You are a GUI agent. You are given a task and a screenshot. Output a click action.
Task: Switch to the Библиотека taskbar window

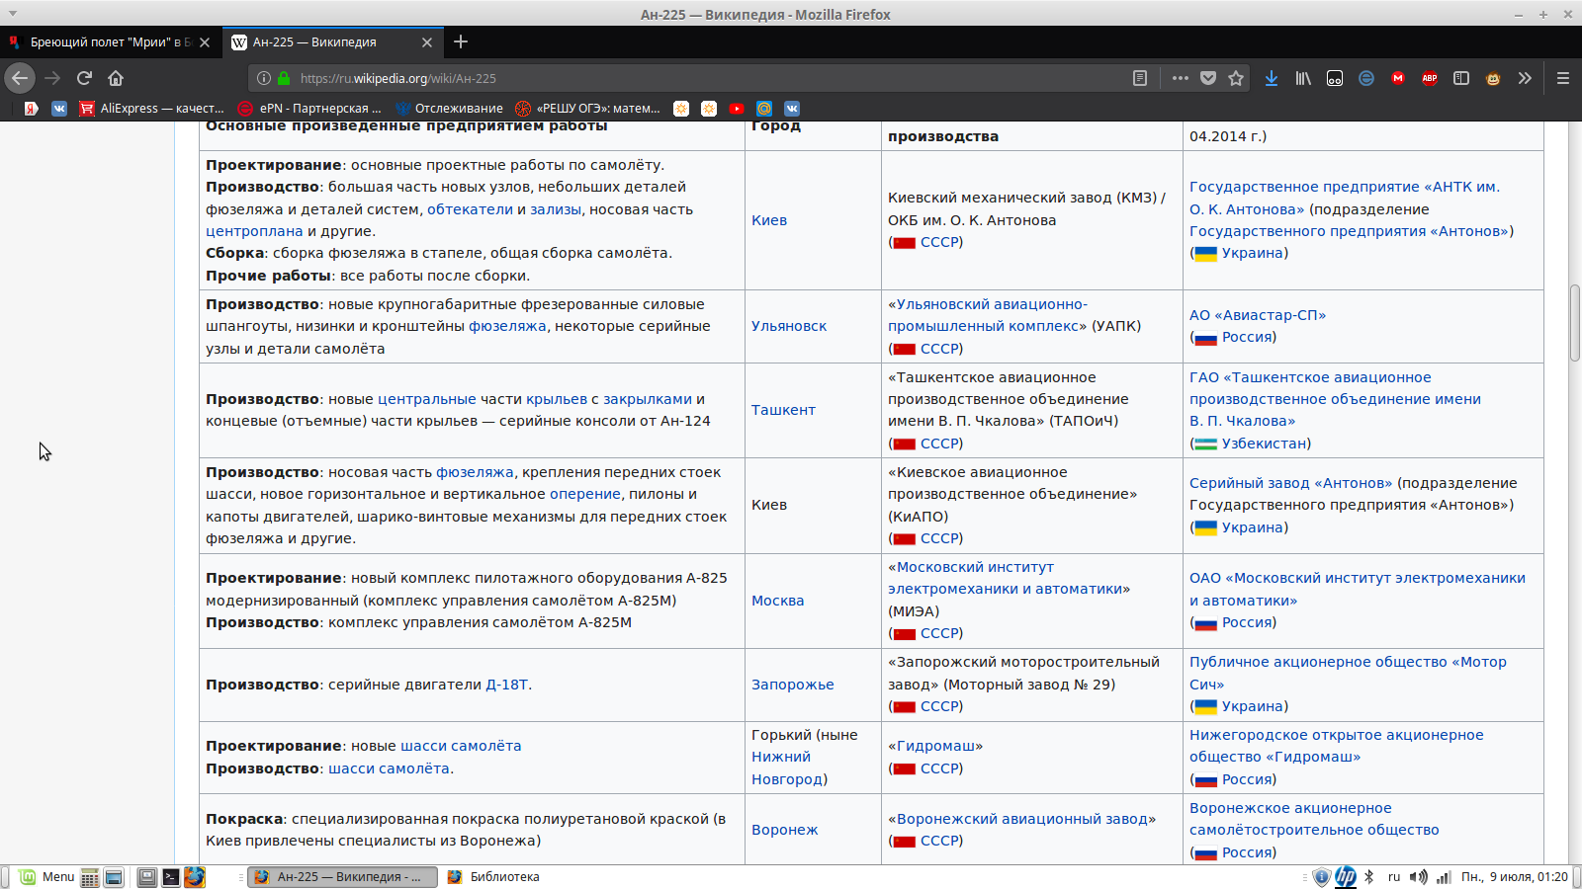tap(494, 877)
